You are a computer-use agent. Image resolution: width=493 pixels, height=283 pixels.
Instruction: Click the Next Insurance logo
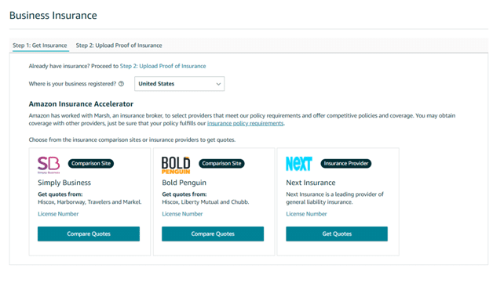(x=299, y=164)
